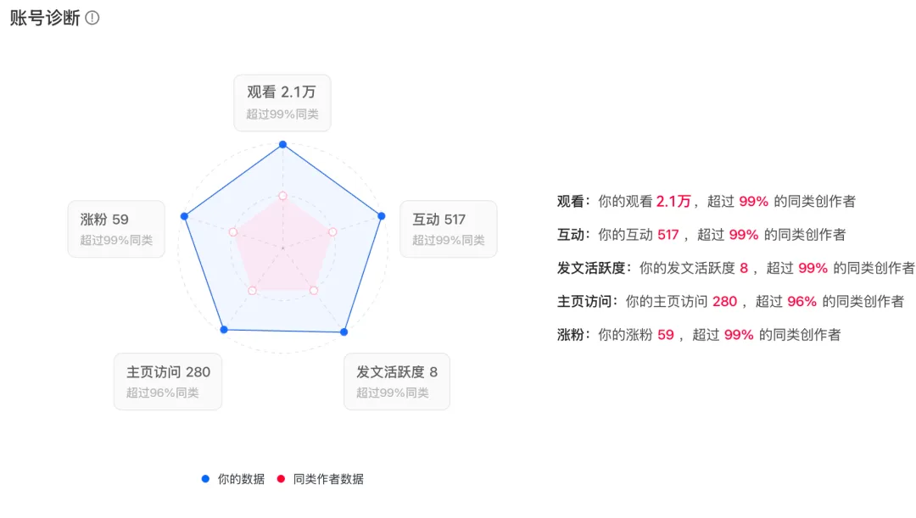This screenshot has height=518, width=916.
Task: Click the blue 发文活跃度 data point on radar
Action: click(343, 331)
